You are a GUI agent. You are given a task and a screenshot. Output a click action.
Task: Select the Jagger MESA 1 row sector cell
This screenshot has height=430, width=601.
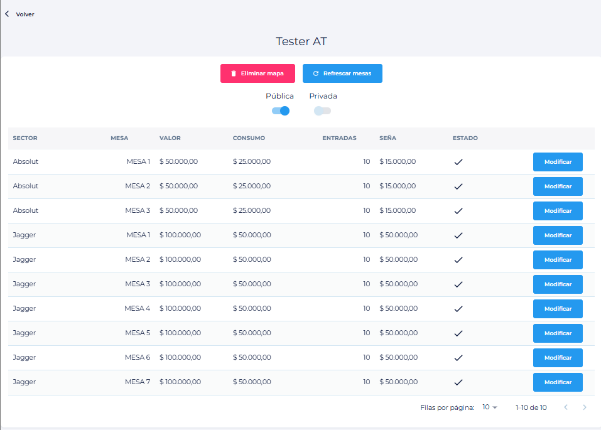click(24, 235)
